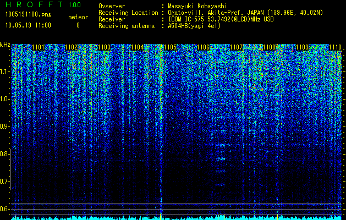This screenshot has height=220, width=346.
Task: Click the 0.7 kHz frequency axis label
Action: [x=4, y=182]
